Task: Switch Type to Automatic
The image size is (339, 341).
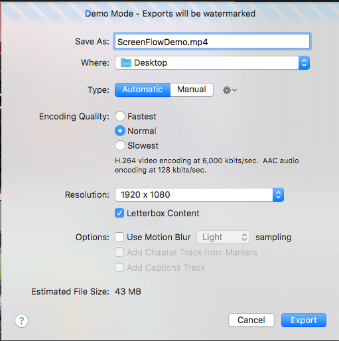Action: [x=143, y=90]
